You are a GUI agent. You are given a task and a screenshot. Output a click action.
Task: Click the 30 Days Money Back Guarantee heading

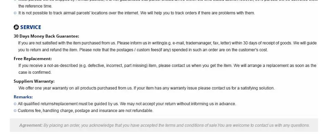[47, 36]
